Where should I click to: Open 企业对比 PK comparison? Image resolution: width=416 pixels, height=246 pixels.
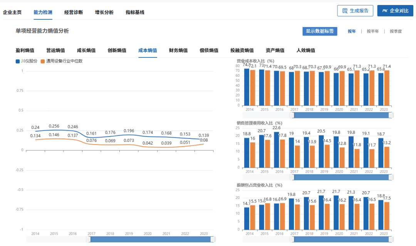point(395,11)
